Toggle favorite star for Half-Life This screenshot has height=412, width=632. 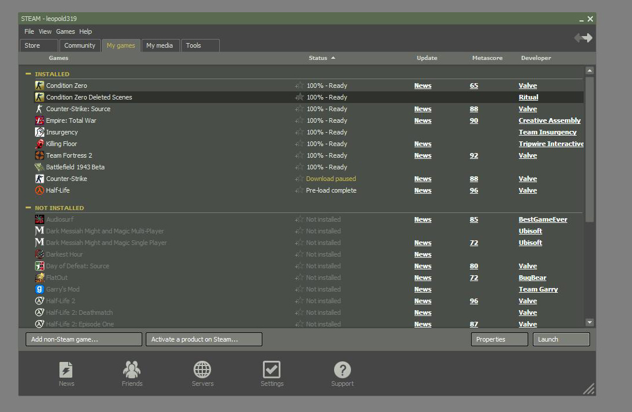299,191
